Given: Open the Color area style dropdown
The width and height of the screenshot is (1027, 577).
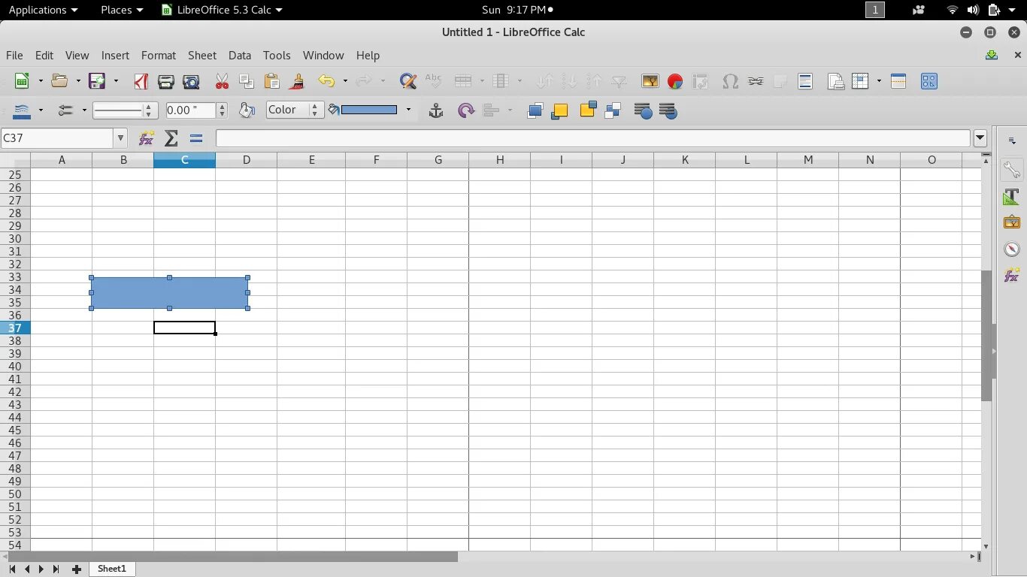Looking at the screenshot, I should pos(295,110).
